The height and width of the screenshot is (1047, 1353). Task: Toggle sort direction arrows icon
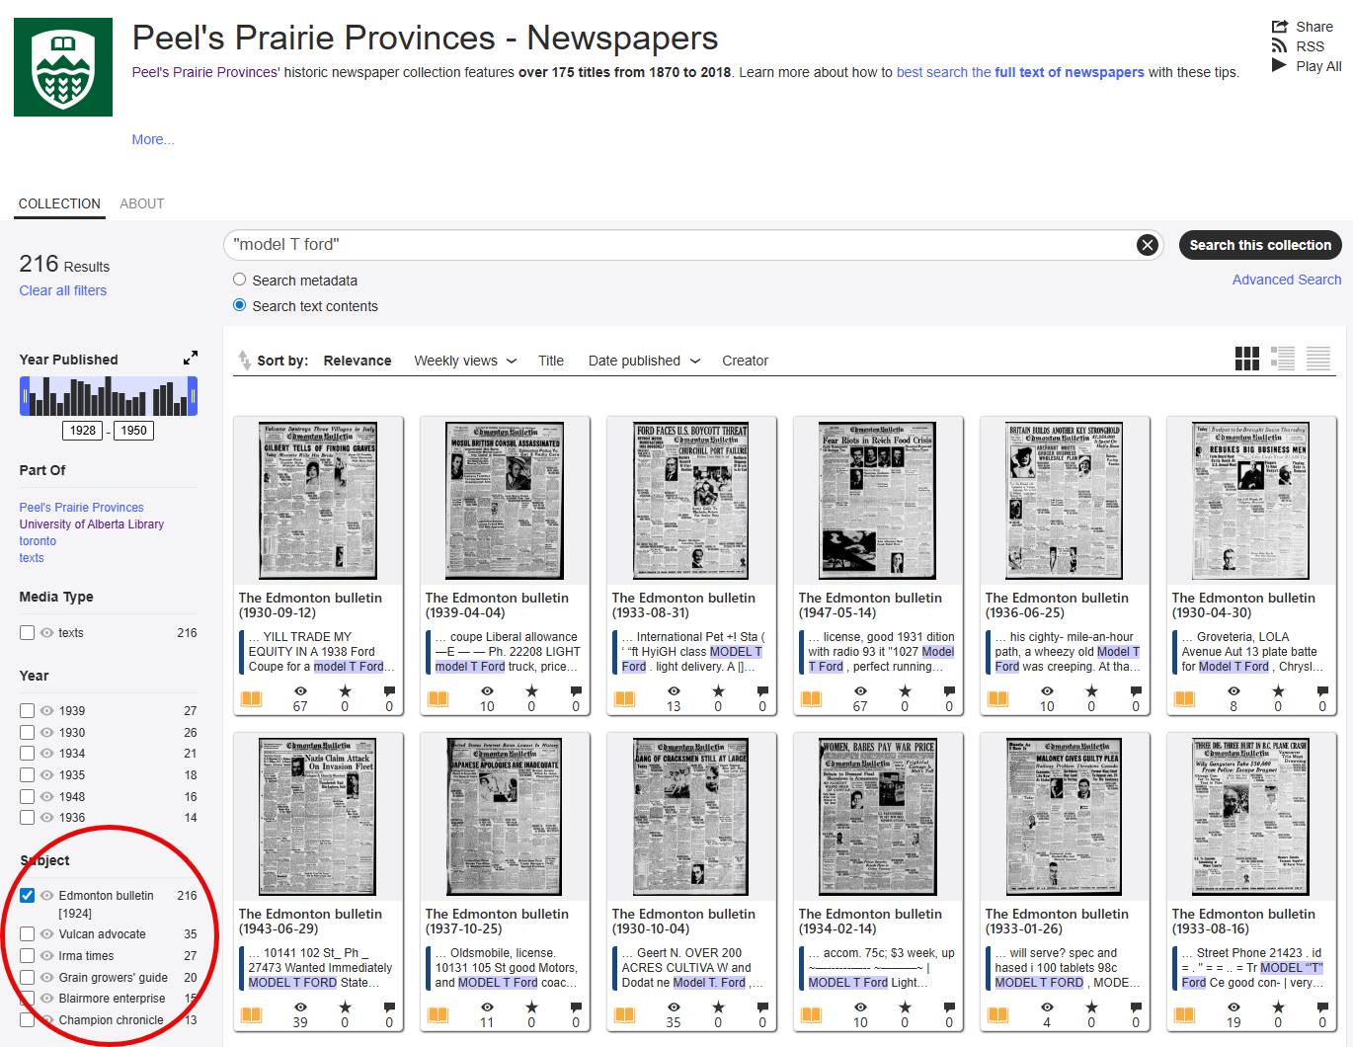tap(244, 361)
